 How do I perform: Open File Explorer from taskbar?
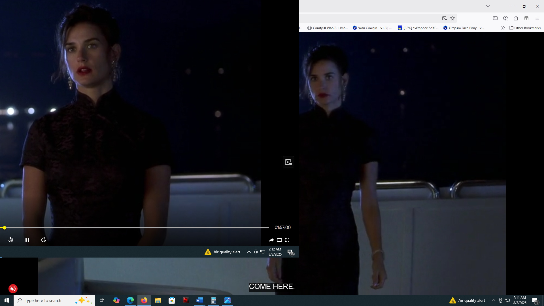point(158,300)
